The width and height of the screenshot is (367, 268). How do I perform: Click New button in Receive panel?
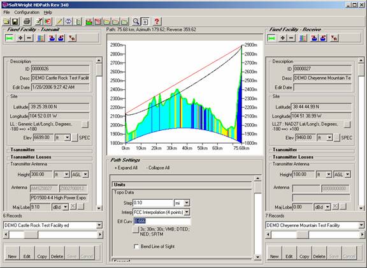[x=275, y=253]
